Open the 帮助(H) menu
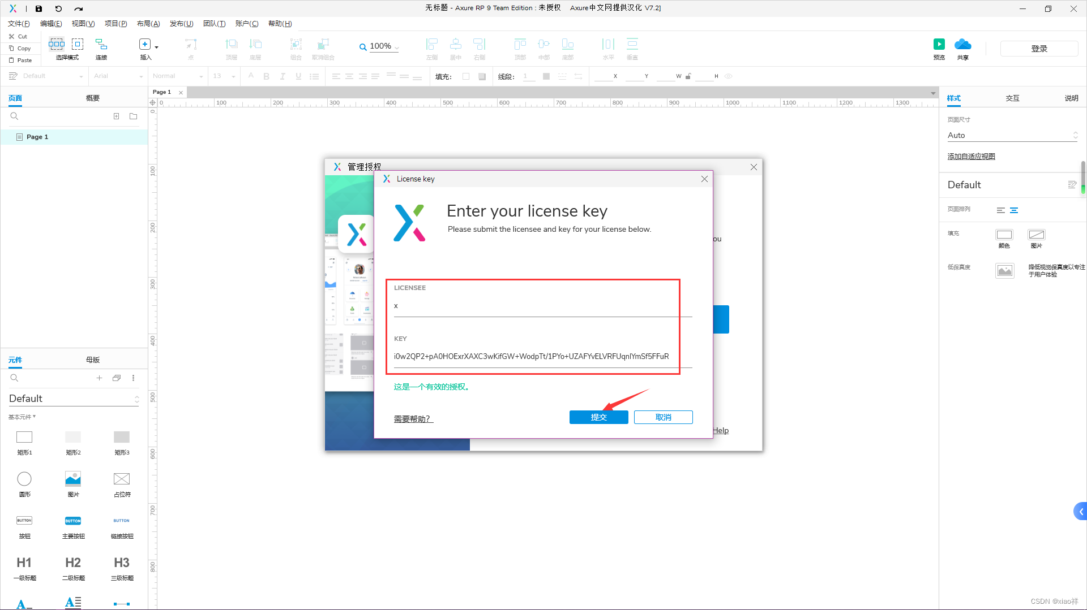1087x610 pixels. pyautogui.click(x=280, y=24)
